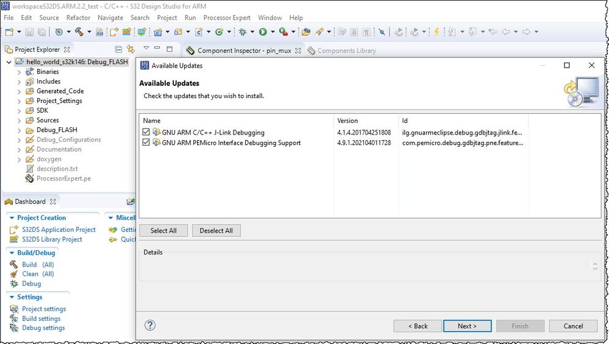Expand the Includes tree node
This screenshot has width=609, height=344.
point(19,82)
